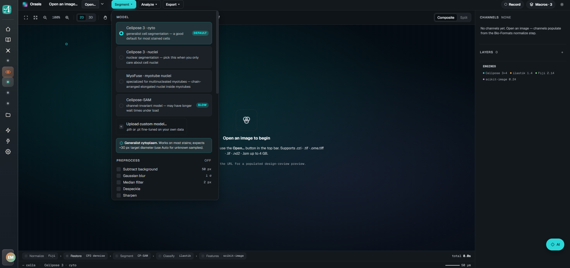Click the Segment dropdown panel scrollbar
The width and height of the screenshot is (570, 268).
point(217,52)
